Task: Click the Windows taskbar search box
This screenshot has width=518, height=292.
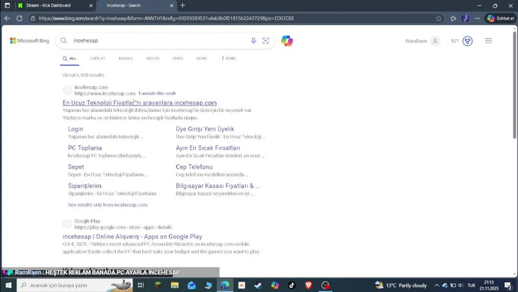Action: (x=75, y=285)
